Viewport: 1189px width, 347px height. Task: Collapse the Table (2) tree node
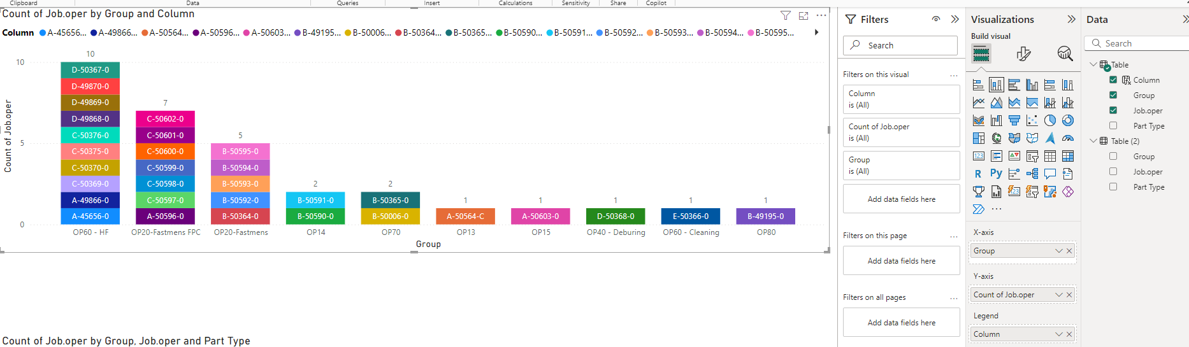[x=1093, y=141]
